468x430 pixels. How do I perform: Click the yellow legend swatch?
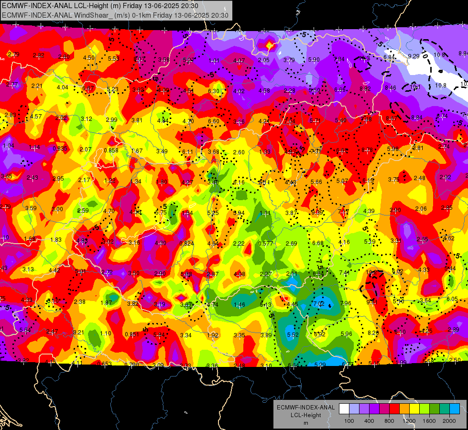click(x=414, y=409)
